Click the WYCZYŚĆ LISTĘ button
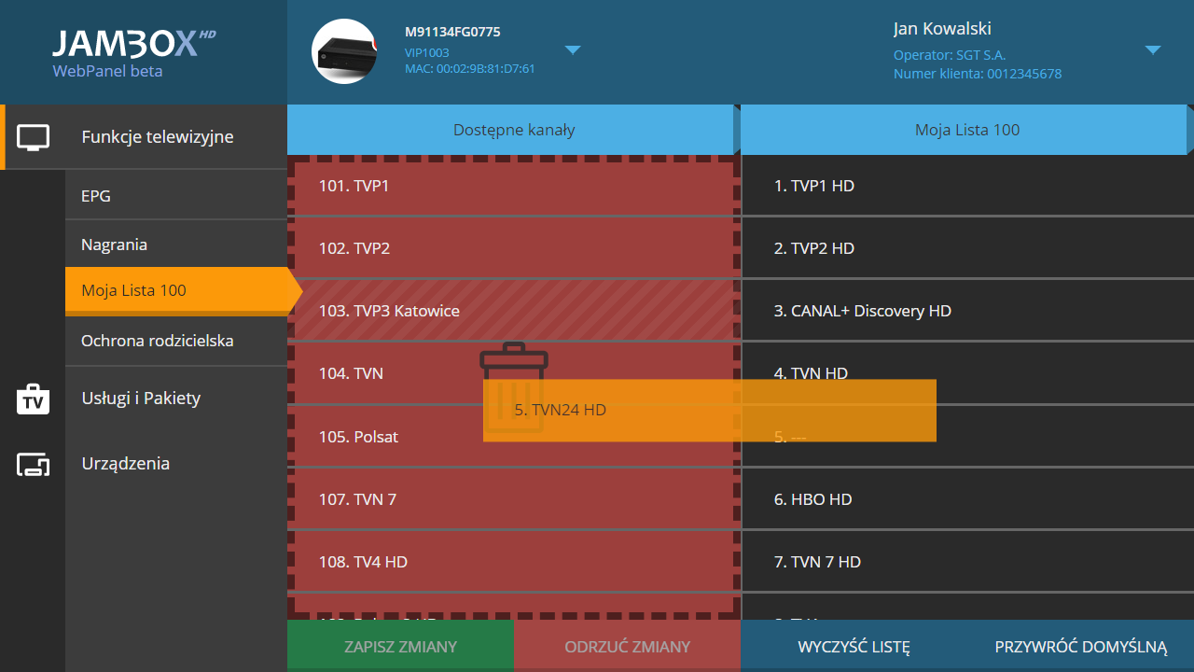1194x672 pixels. click(854, 646)
